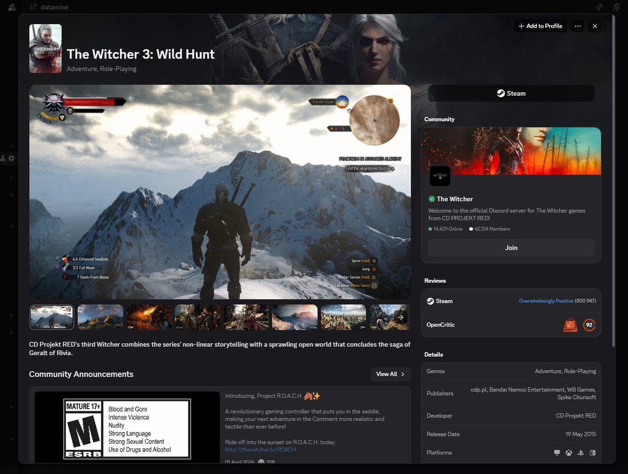View All community announcements
The width and height of the screenshot is (628, 474).
click(x=390, y=374)
